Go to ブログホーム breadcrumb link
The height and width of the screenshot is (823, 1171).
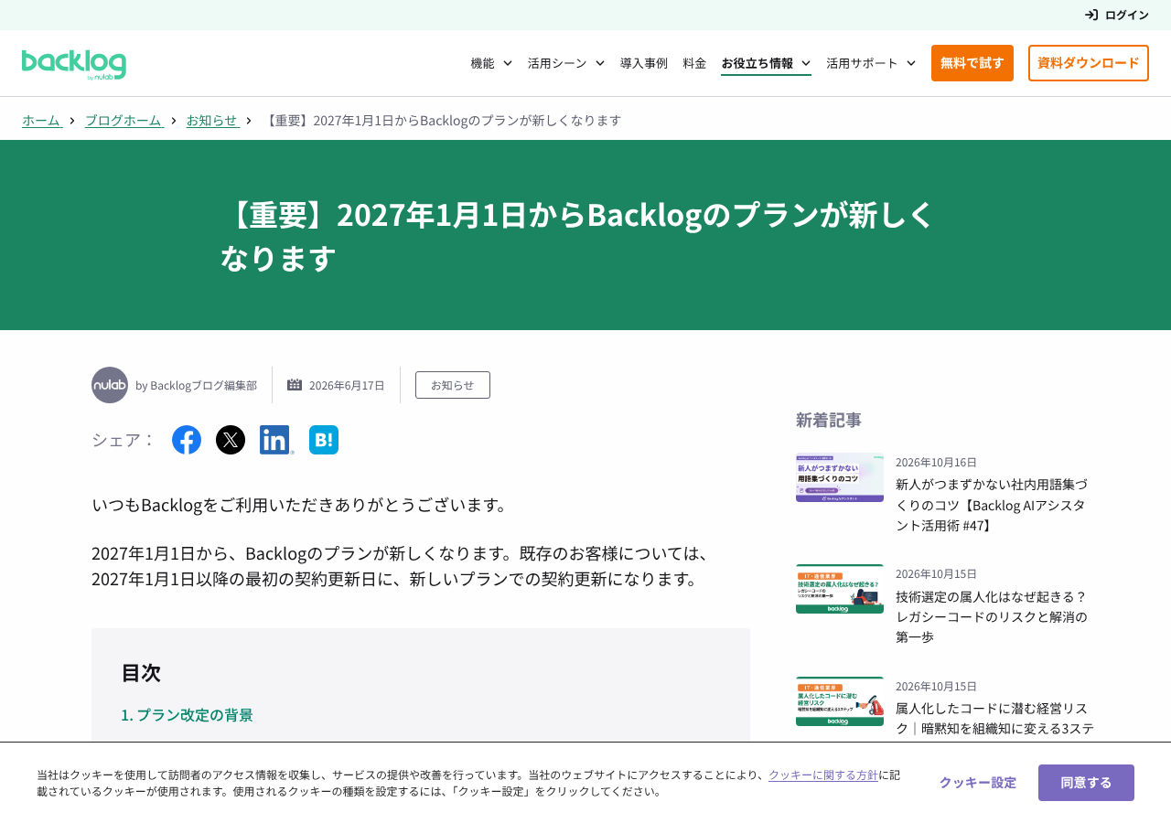(124, 120)
